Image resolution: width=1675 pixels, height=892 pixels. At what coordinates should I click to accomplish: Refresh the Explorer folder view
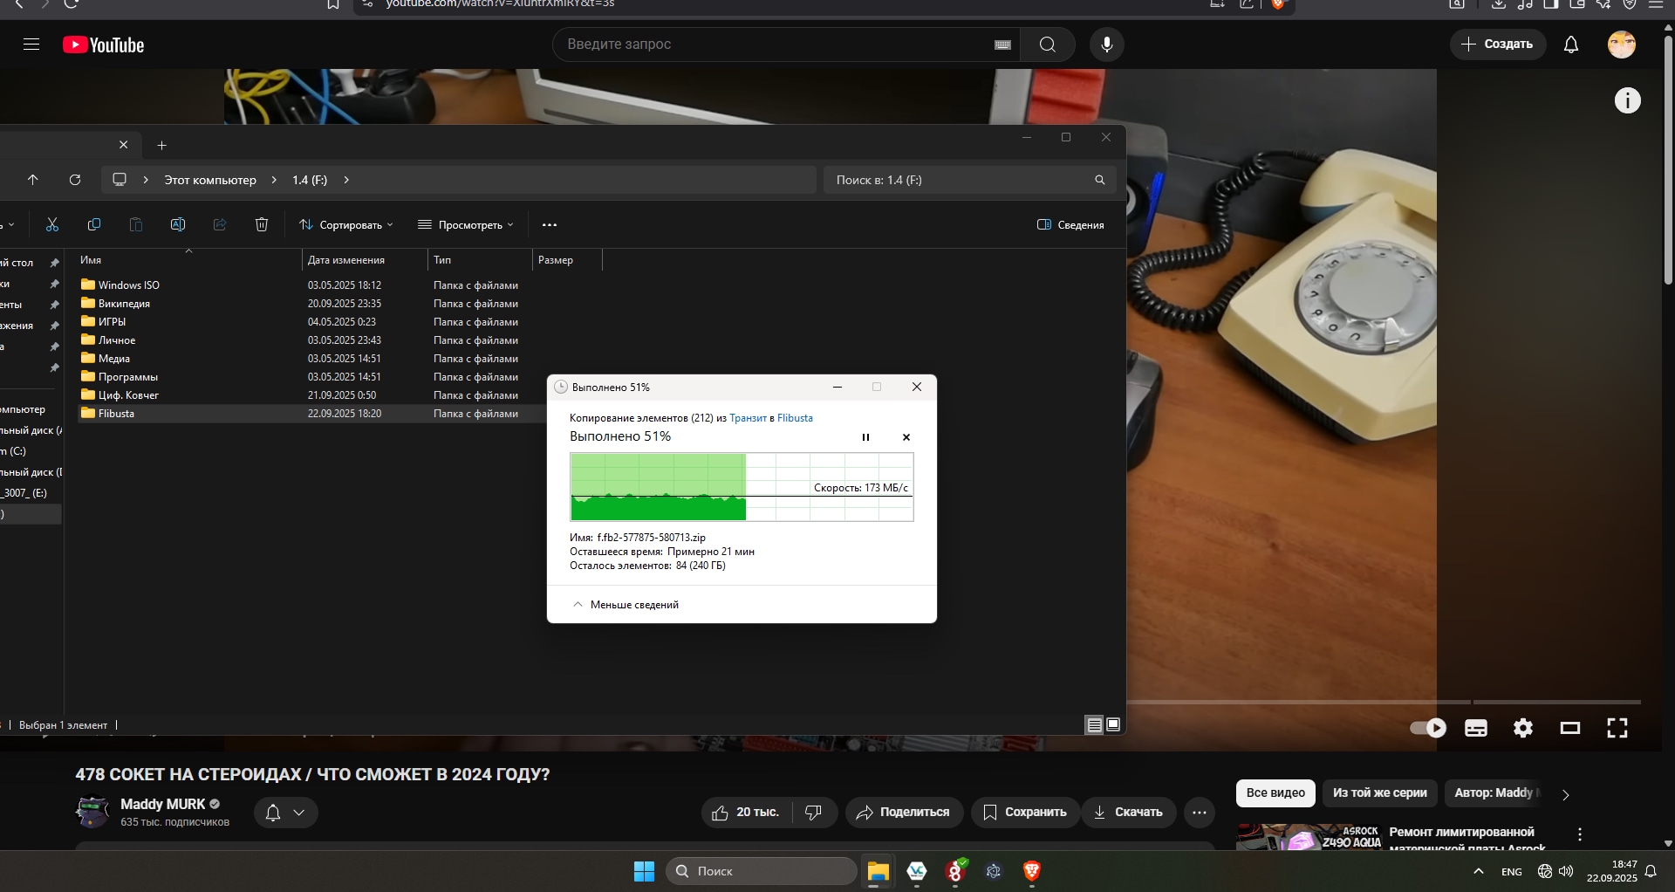75,180
